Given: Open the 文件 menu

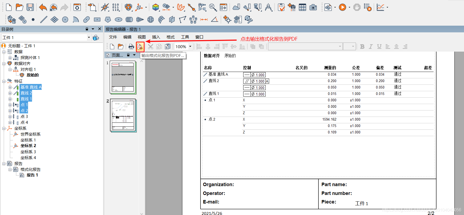Looking at the screenshot, I should pos(113,37).
